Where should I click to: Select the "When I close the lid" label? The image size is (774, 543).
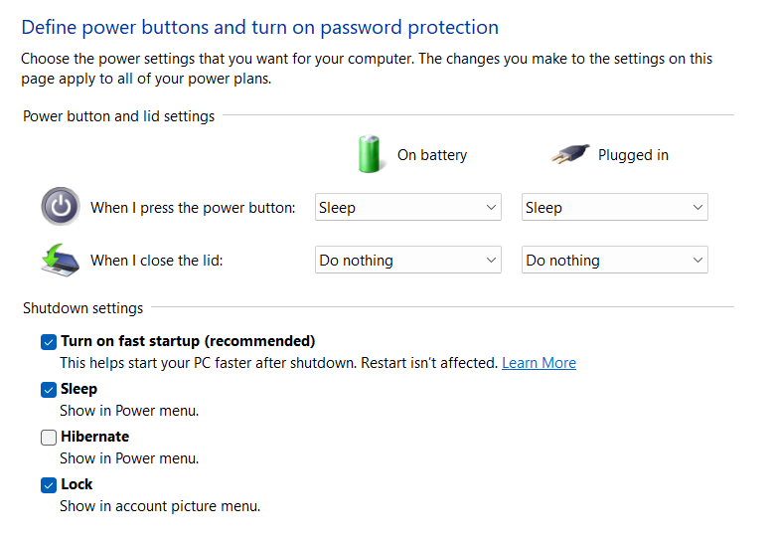point(157,261)
